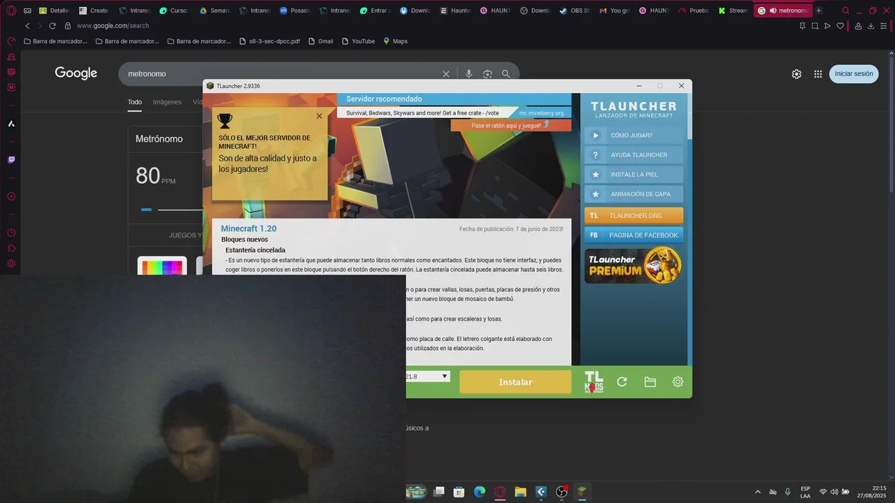Open the TLauncher game folder icon
The width and height of the screenshot is (895, 503).
[x=650, y=381]
